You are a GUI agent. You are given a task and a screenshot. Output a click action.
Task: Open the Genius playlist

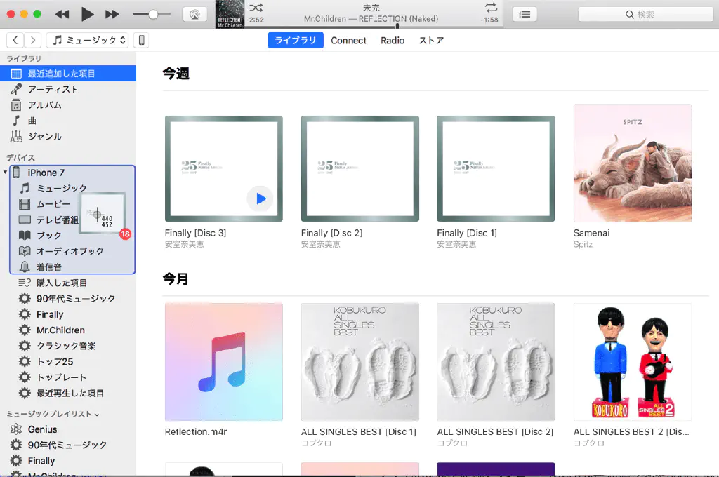(x=68, y=429)
